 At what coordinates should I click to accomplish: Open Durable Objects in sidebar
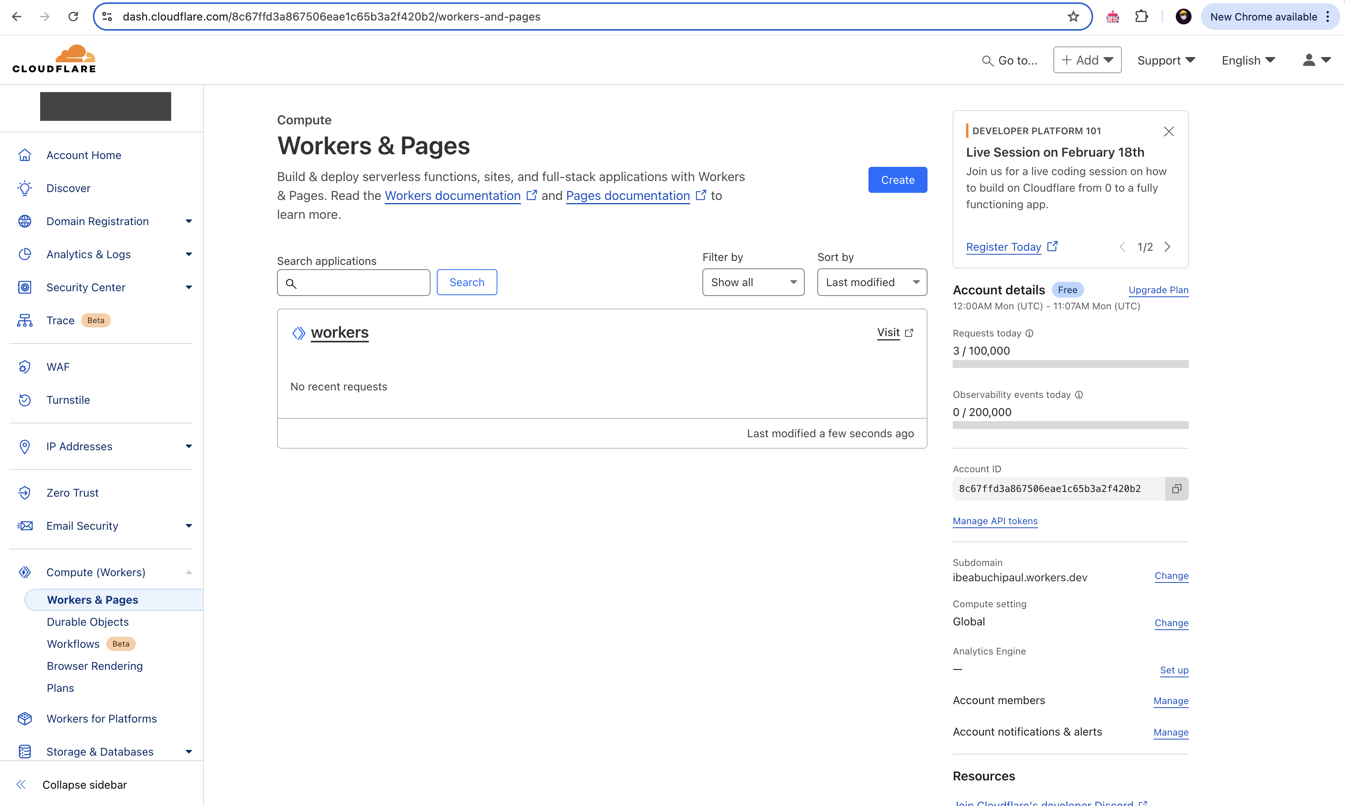pos(87,622)
